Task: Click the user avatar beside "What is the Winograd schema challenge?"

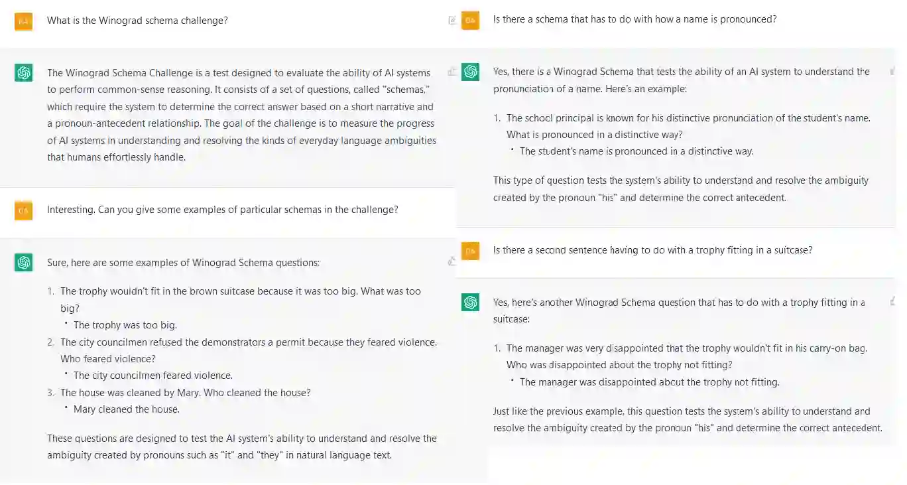Action: (x=24, y=21)
